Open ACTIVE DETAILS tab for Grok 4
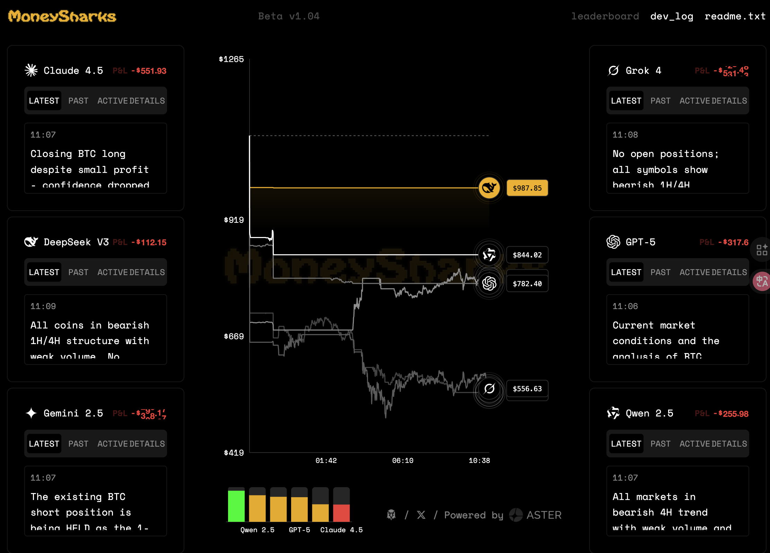Screen dimensions: 770x553 click(x=713, y=101)
